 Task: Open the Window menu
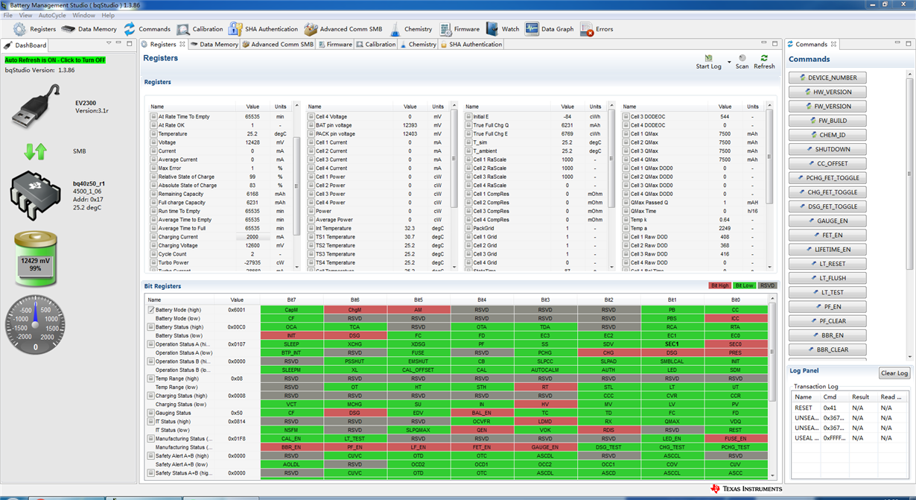[83, 15]
